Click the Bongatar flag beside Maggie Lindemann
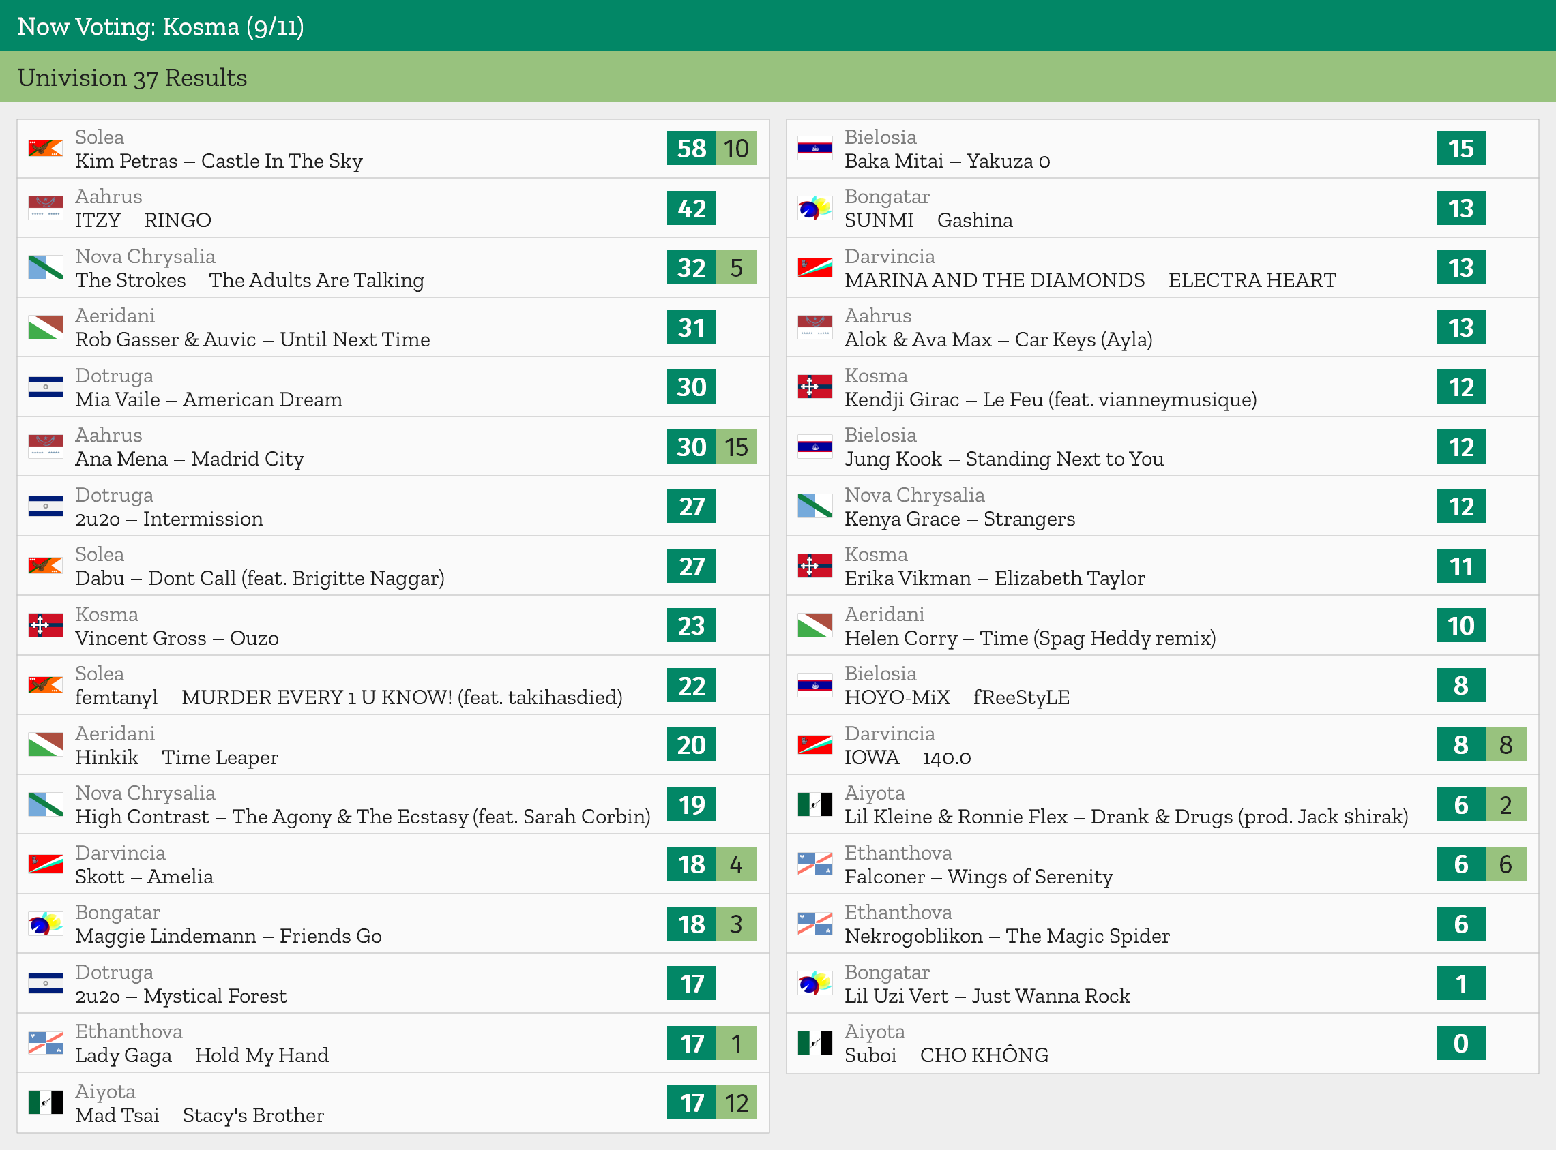This screenshot has height=1150, width=1556. [x=45, y=924]
